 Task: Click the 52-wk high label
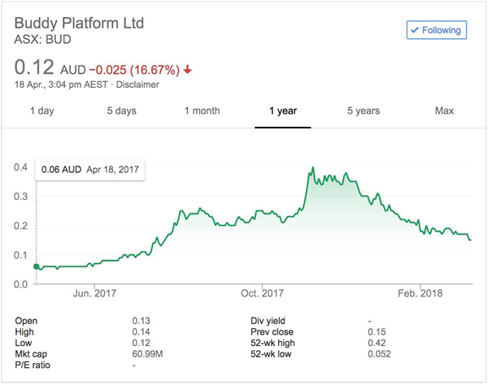(x=272, y=343)
